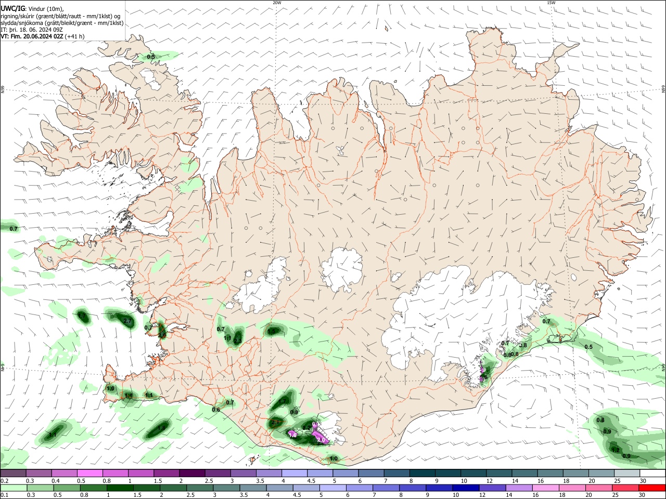Select the dusky mauve 0.2 swatch, upper scale
The width and height of the screenshot is (666, 499).
(x=12, y=473)
